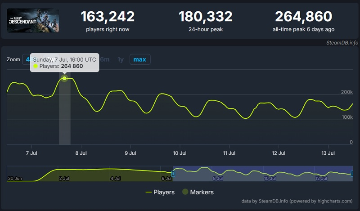Click the '10 Jul' x-axis label on main chart
The image size is (360, 211).
pos(180,153)
